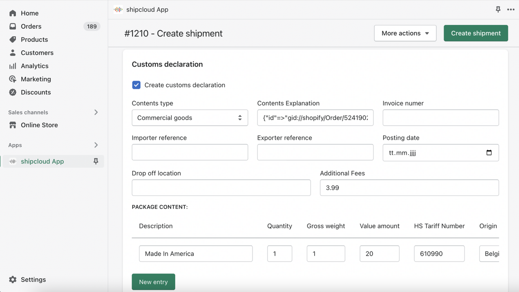Open the More actions menu
Viewport: 519px width, 292px height.
(405, 33)
